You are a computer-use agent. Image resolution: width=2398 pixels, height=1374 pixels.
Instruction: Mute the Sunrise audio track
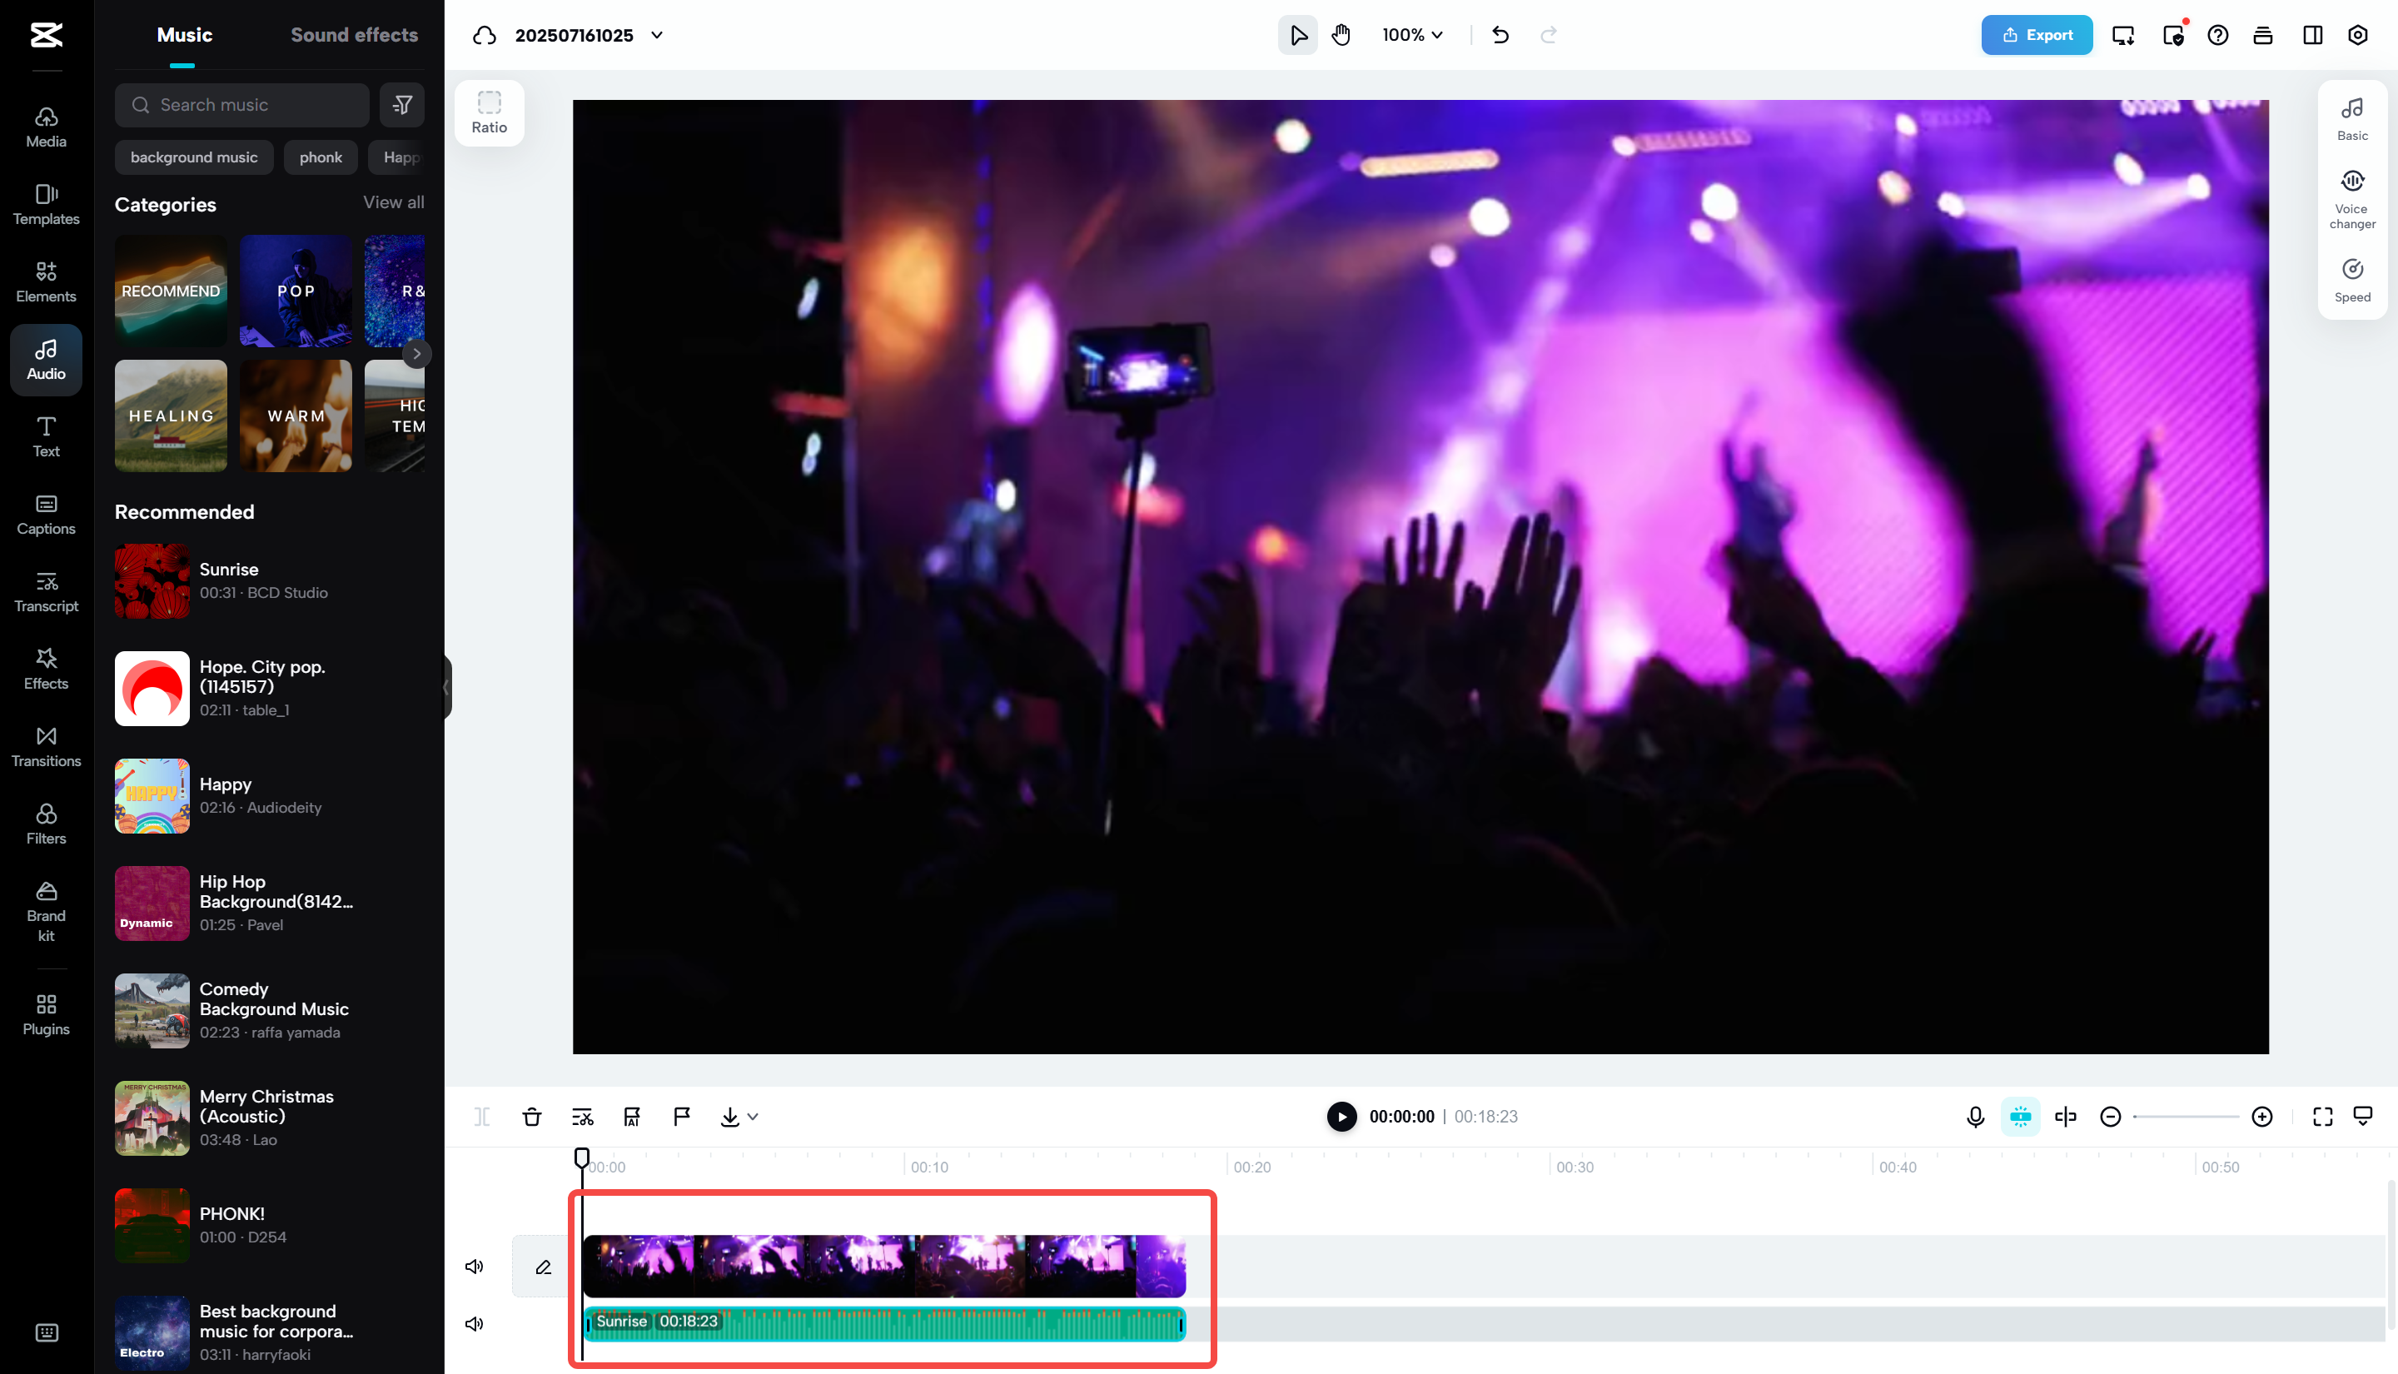point(475,1323)
